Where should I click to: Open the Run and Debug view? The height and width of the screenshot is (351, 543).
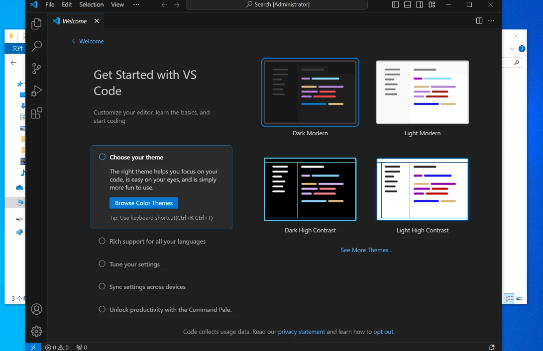[x=36, y=90]
